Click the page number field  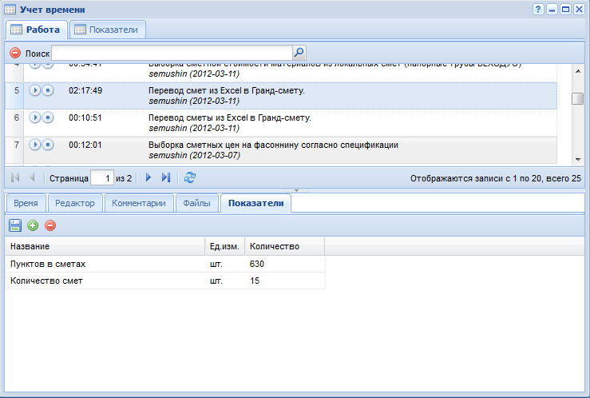click(102, 177)
